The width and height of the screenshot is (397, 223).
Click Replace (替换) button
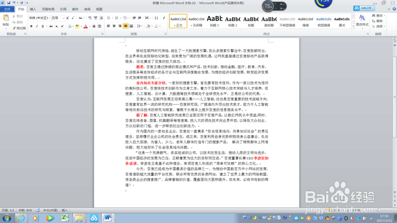pos(377,21)
